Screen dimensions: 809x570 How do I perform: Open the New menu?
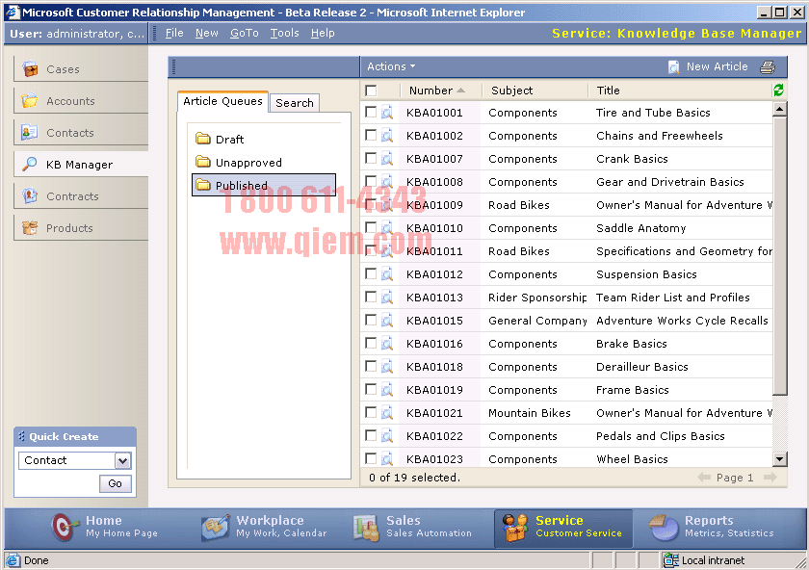point(206,33)
